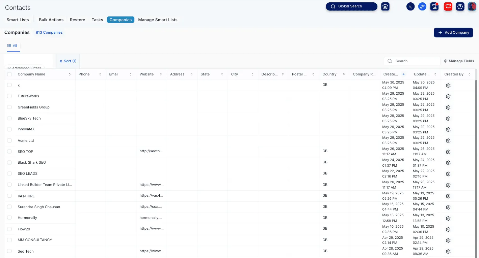Select the checkbox for FutureWorks
The image size is (479, 258).
tap(9, 96)
